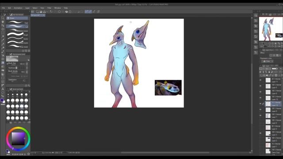Select the Auto select wand tool

(x=3, y=37)
